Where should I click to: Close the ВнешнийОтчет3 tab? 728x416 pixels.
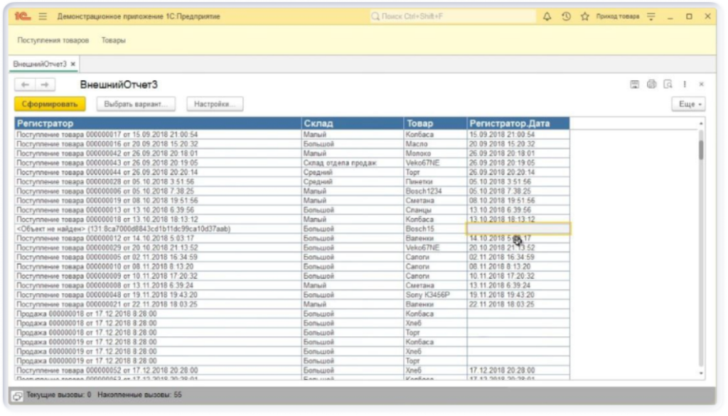(73, 64)
